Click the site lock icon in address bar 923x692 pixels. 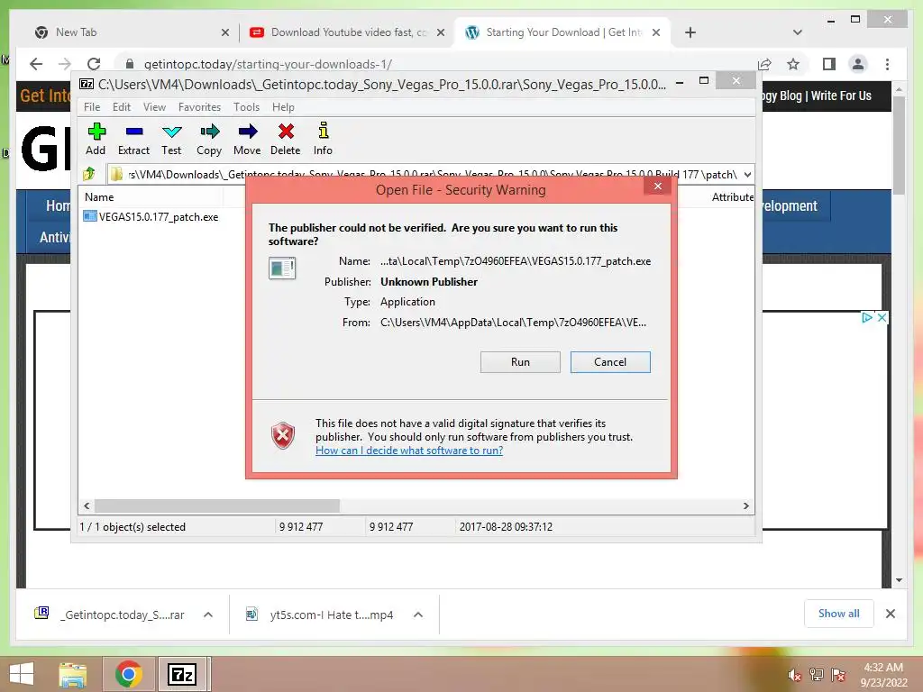130,64
